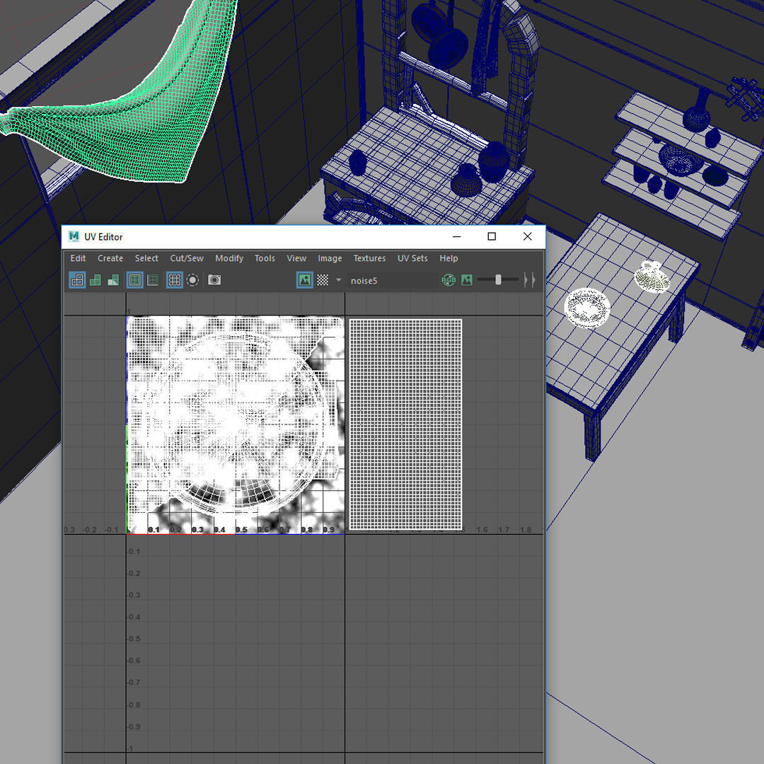The height and width of the screenshot is (764, 764).
Task: Click the Maya logo in UV Editor title bar
Action: pyautogui.click(x=74, y=236)
